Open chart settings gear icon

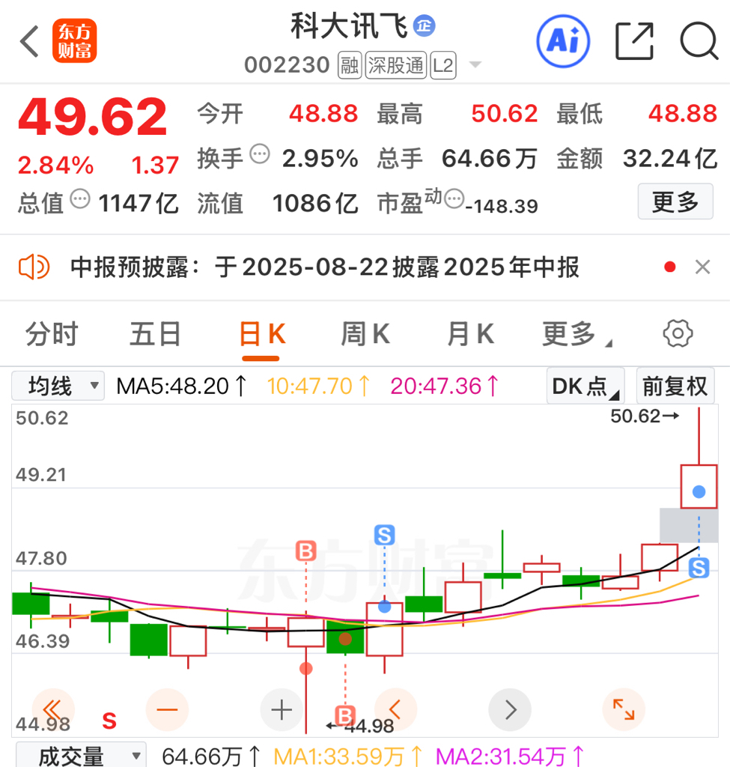coord(678,333)
